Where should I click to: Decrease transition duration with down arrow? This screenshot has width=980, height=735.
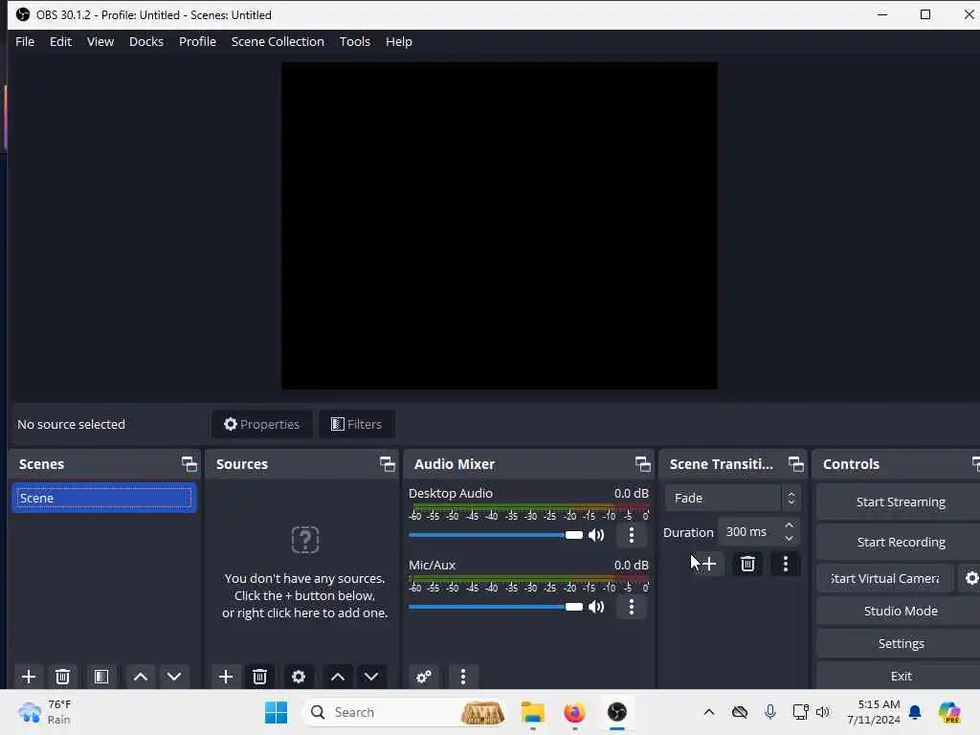789,539
